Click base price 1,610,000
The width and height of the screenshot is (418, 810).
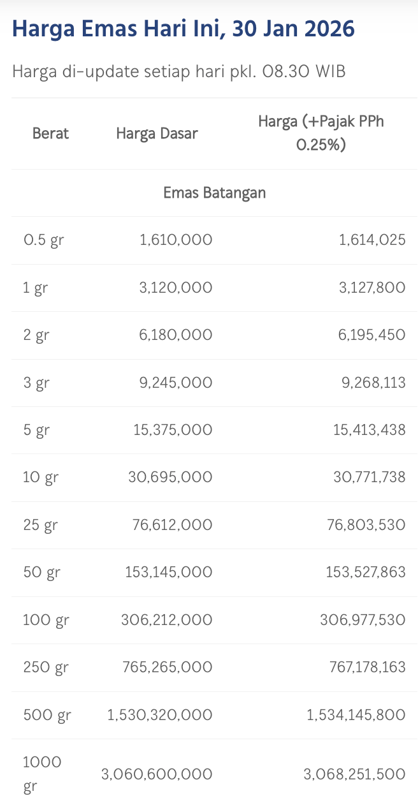[176, 240]
